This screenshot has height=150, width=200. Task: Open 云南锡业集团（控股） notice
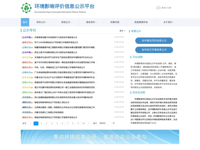click(x=66, y=107)
